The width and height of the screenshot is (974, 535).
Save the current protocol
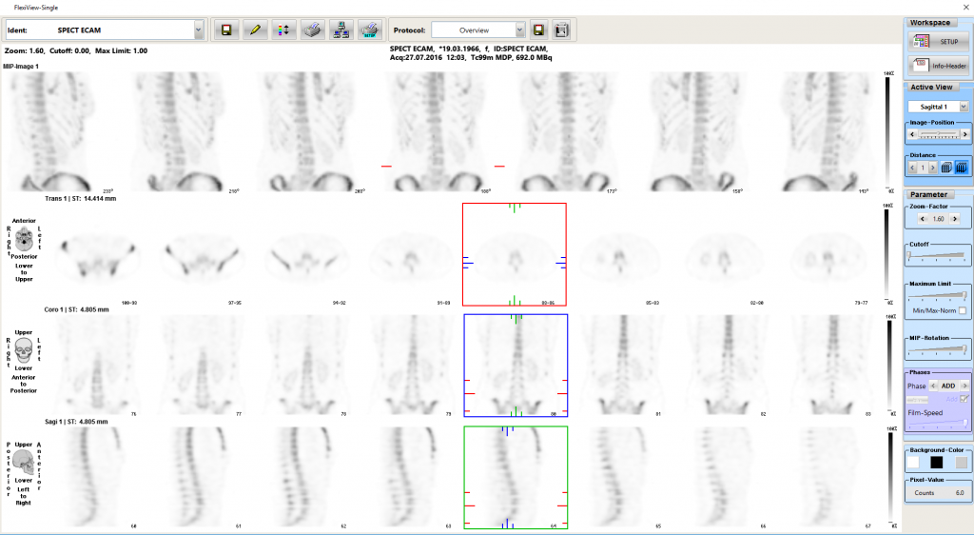(x=539, y=30)
